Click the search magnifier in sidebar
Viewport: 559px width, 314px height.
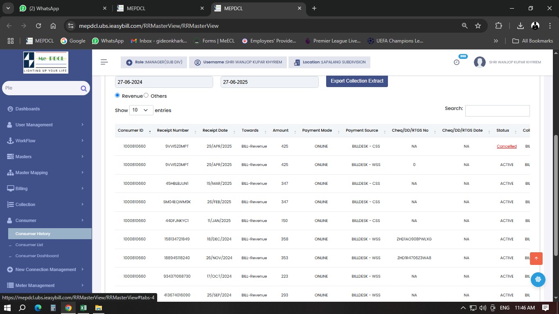83,88
